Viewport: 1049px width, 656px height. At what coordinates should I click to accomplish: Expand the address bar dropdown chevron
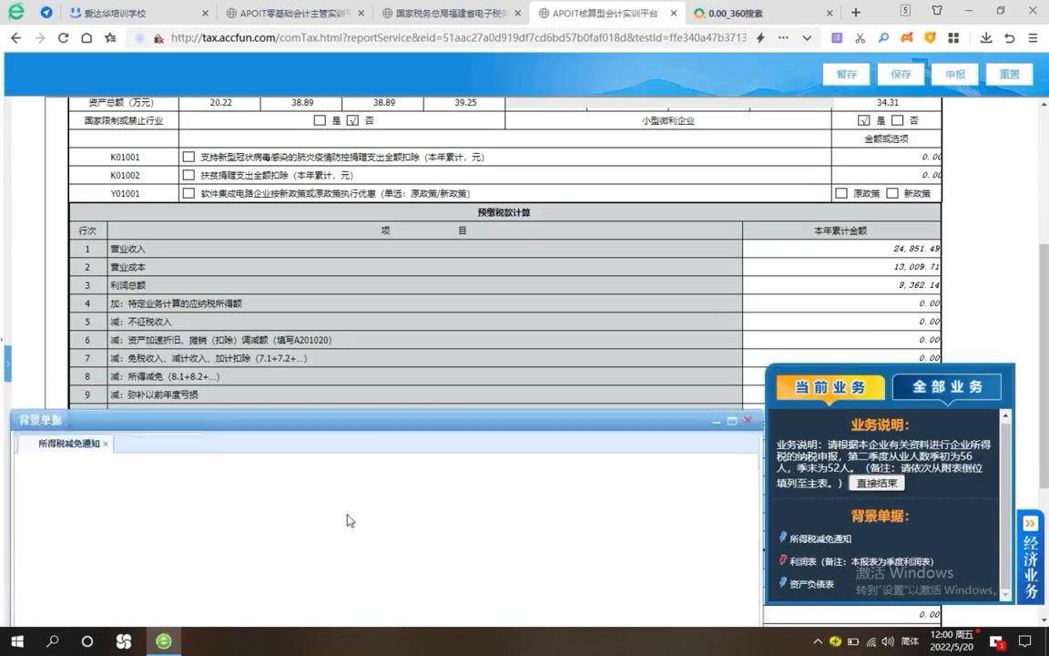tap(807, 39)
